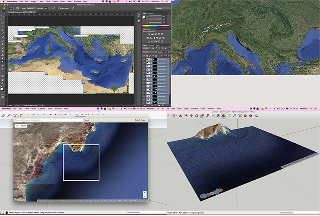Click the address search field in Add Location

click(x=48, y=120)
